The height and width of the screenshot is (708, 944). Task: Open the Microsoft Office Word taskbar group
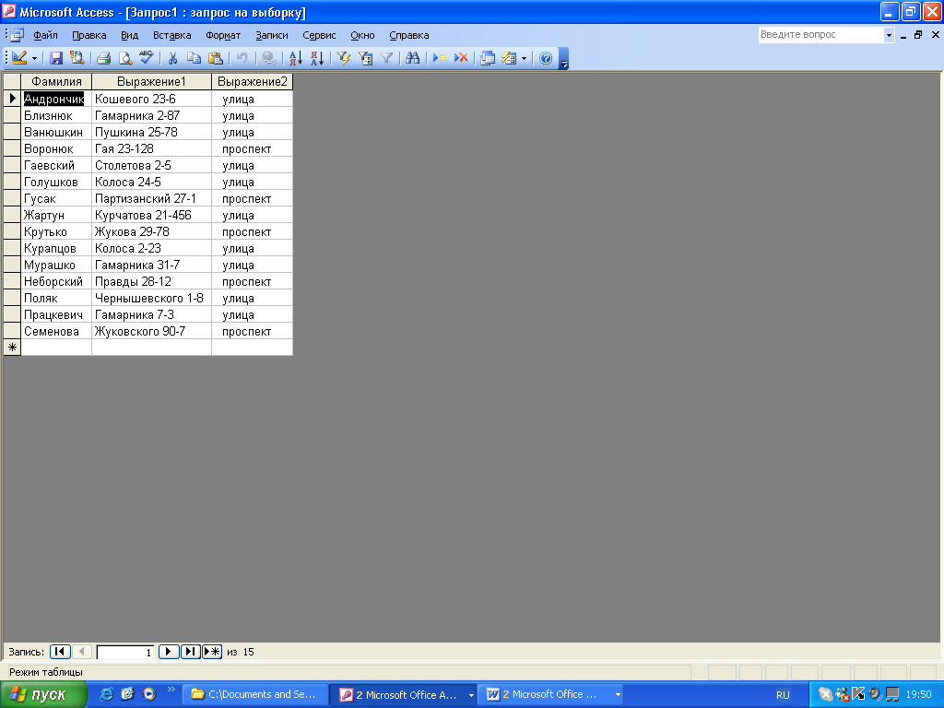pyautogui.click(x=551, y=694)
